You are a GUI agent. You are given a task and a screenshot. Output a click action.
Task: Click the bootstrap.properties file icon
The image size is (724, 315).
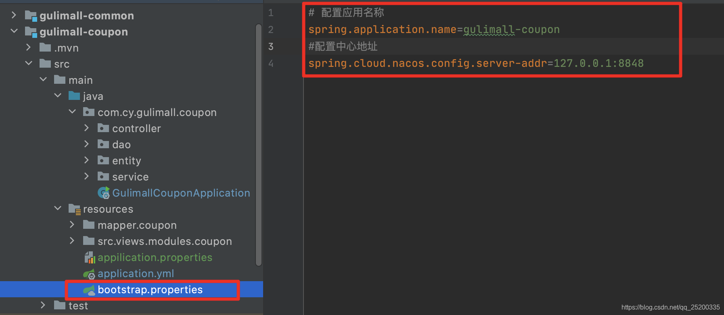tap(89, 290)
